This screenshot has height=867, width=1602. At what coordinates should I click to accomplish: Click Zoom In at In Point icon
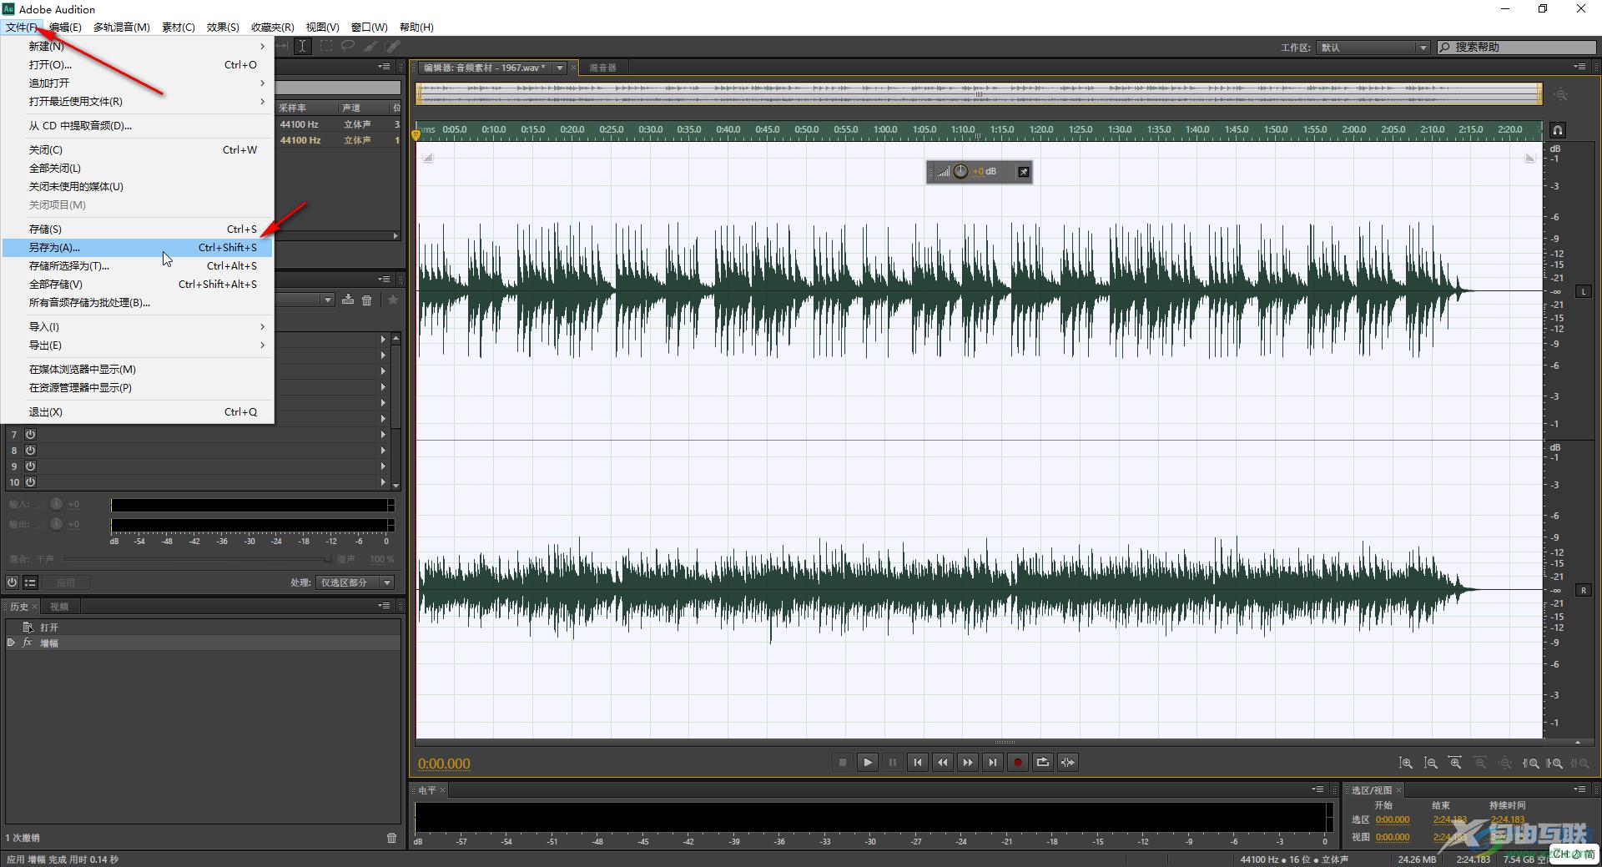point(1531,763)
